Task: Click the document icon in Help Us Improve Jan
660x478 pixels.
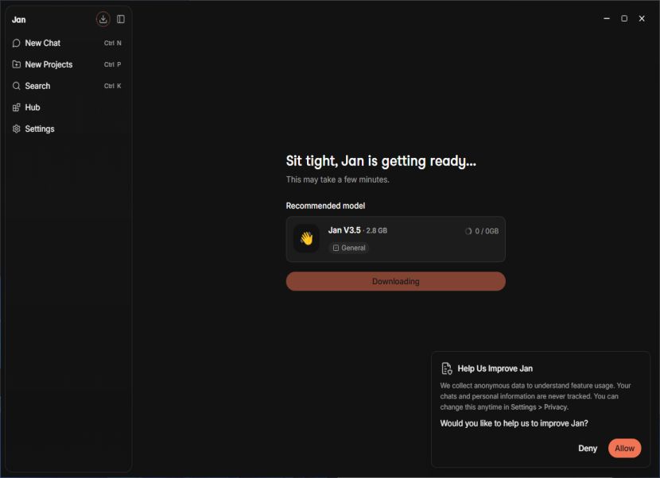Action: (x=447, y=368)
